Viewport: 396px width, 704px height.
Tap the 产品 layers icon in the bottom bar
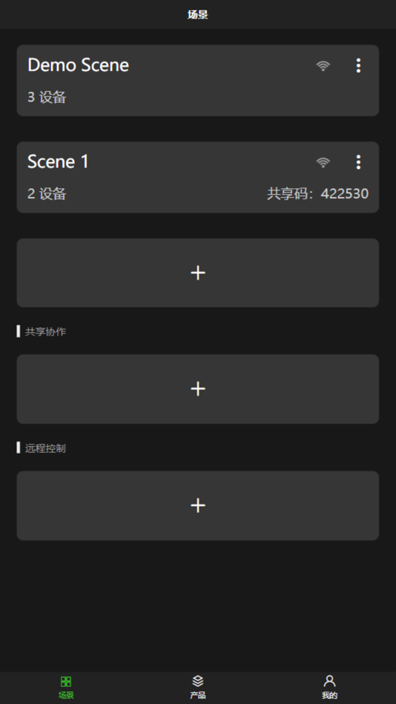coord(198,681)
